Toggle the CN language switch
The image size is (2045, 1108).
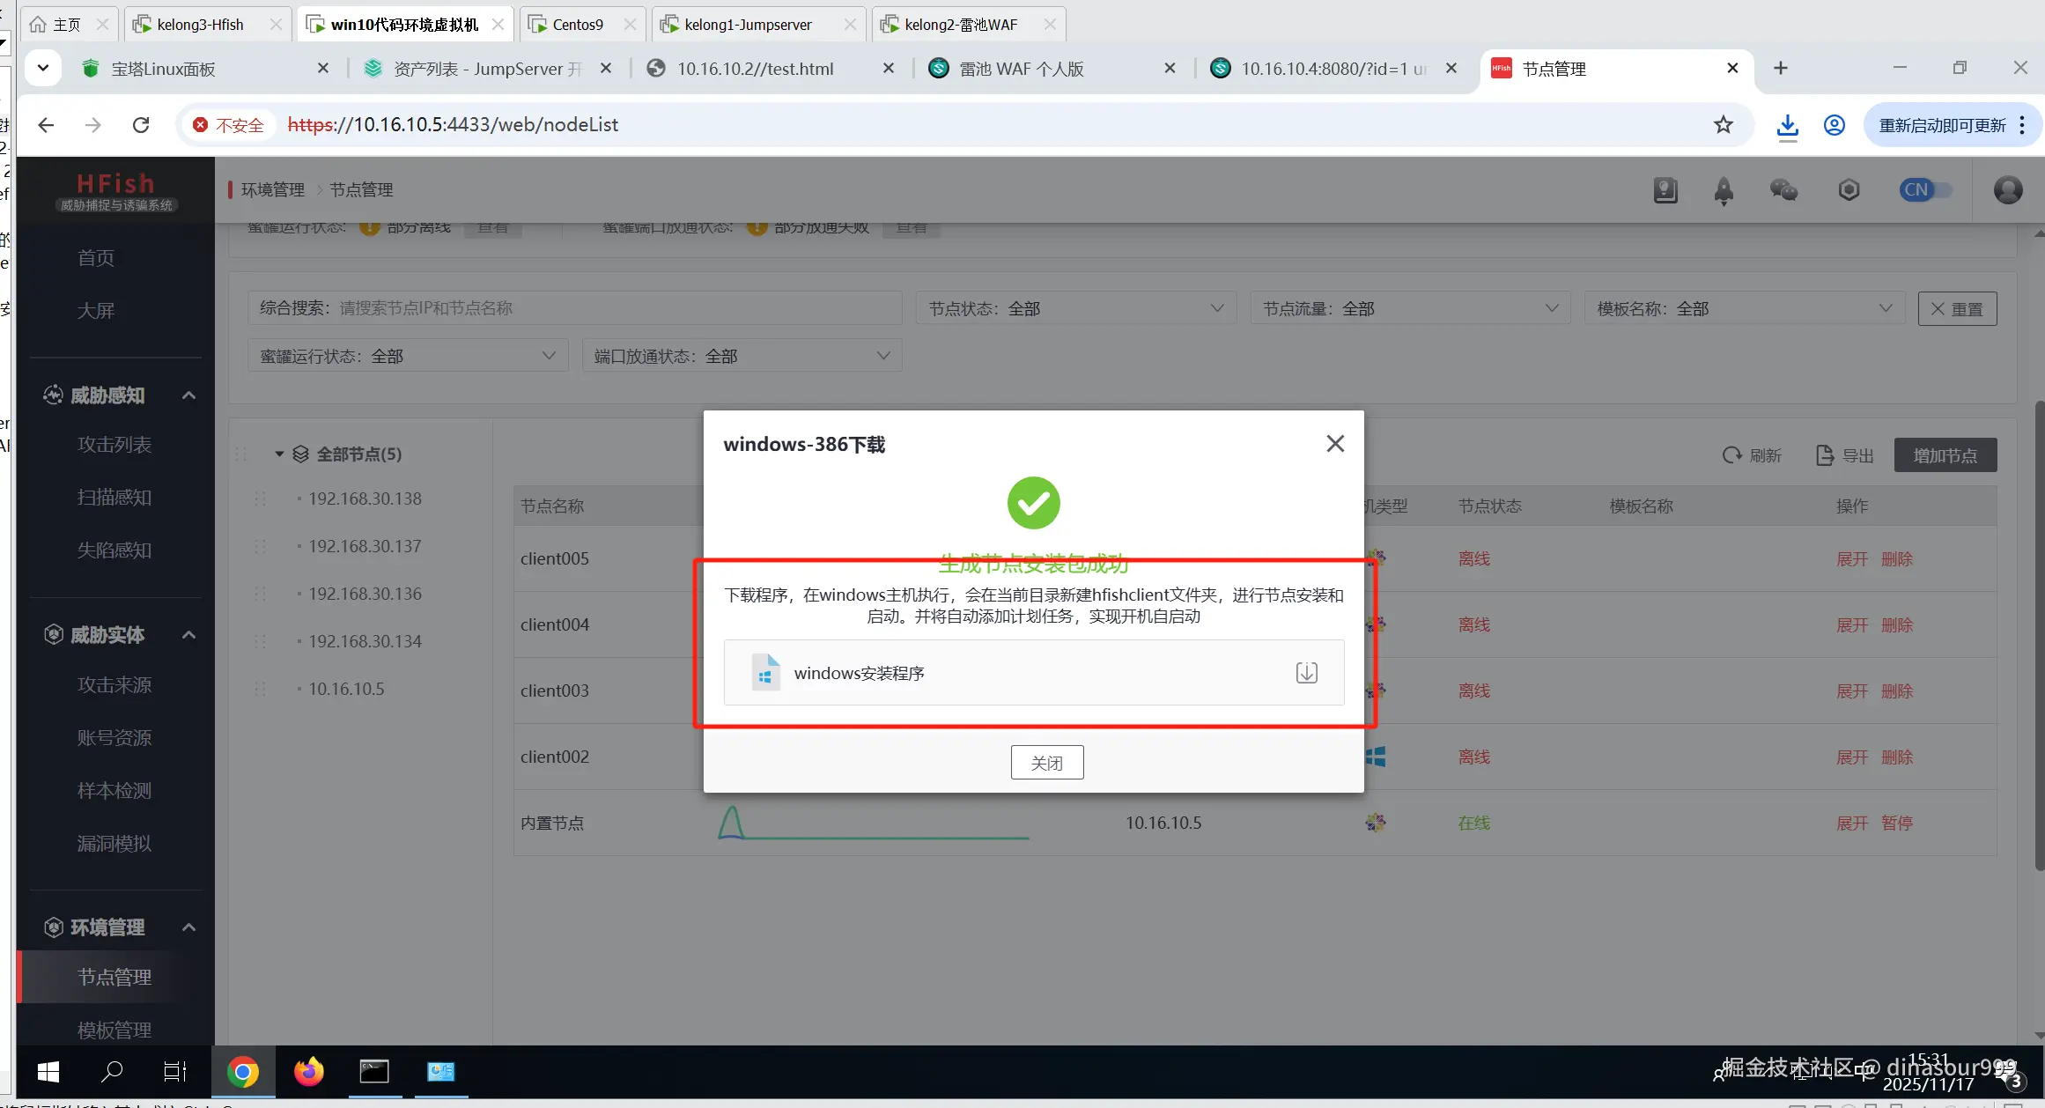coord(1925,190)
